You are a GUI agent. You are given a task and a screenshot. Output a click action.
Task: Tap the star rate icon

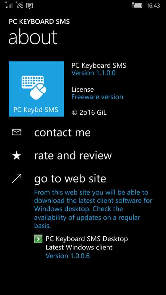point(16,156)
